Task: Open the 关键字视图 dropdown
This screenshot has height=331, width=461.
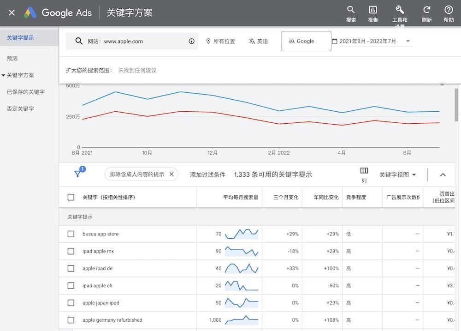Action: coord(397,175)
